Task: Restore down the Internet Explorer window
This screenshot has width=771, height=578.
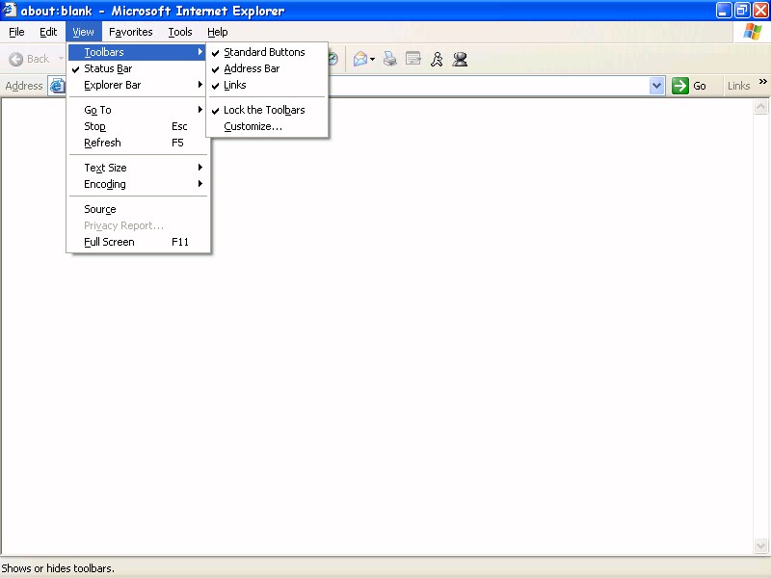Action: click(x=742, y=11)
